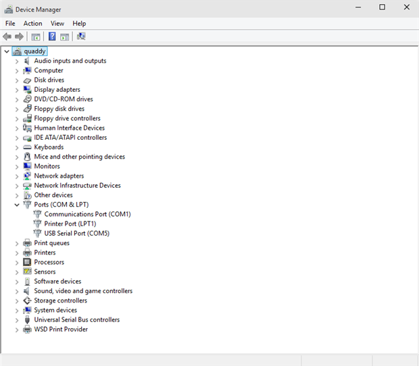Open the Action menu
Screen dimensions: 419x366
coord(32,24)
